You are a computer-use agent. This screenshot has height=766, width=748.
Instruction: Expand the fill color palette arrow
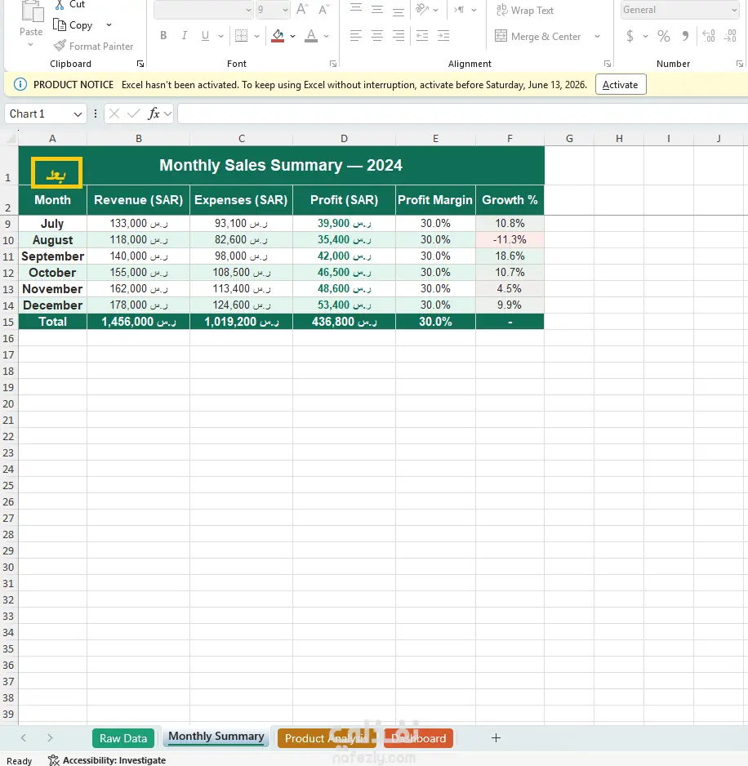(292, 36)
